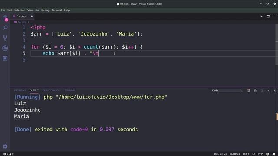Screen dimensions: 278x156
Task: Change line ending via LF
Action: click(254, 154)
